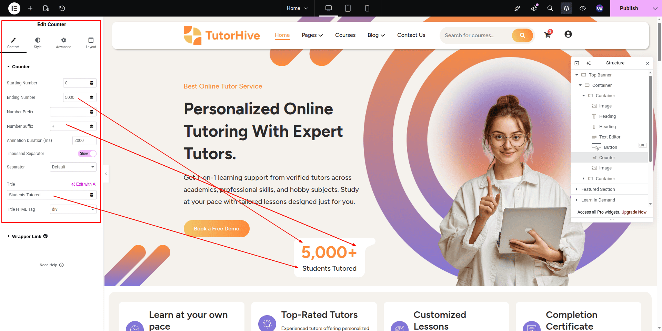Image resolution: width=662 pixels, height=331 pixels.
Task: Preview changes with the eye icon
Action: tap(583, 8)
